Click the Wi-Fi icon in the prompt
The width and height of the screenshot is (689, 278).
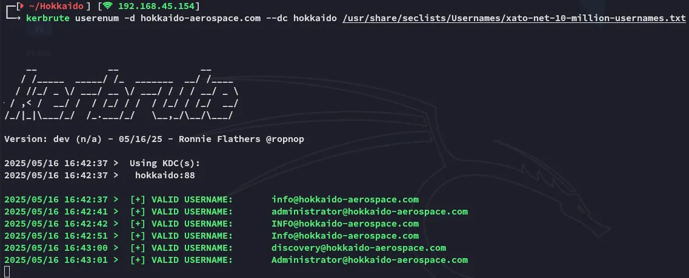(108, 5)
